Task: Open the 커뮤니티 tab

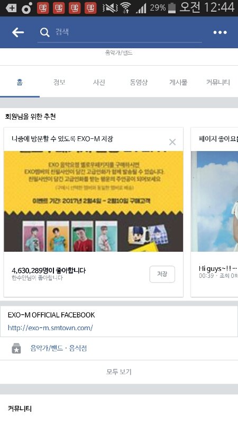Action: click(x=218, y=82)
